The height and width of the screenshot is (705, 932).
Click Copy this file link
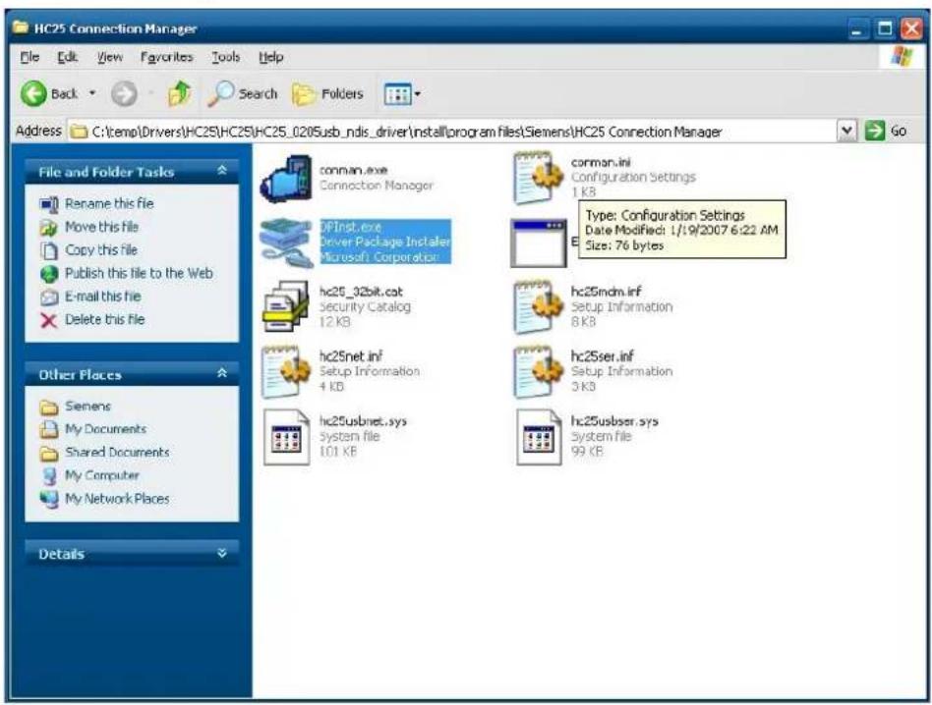tap(101, 249)
